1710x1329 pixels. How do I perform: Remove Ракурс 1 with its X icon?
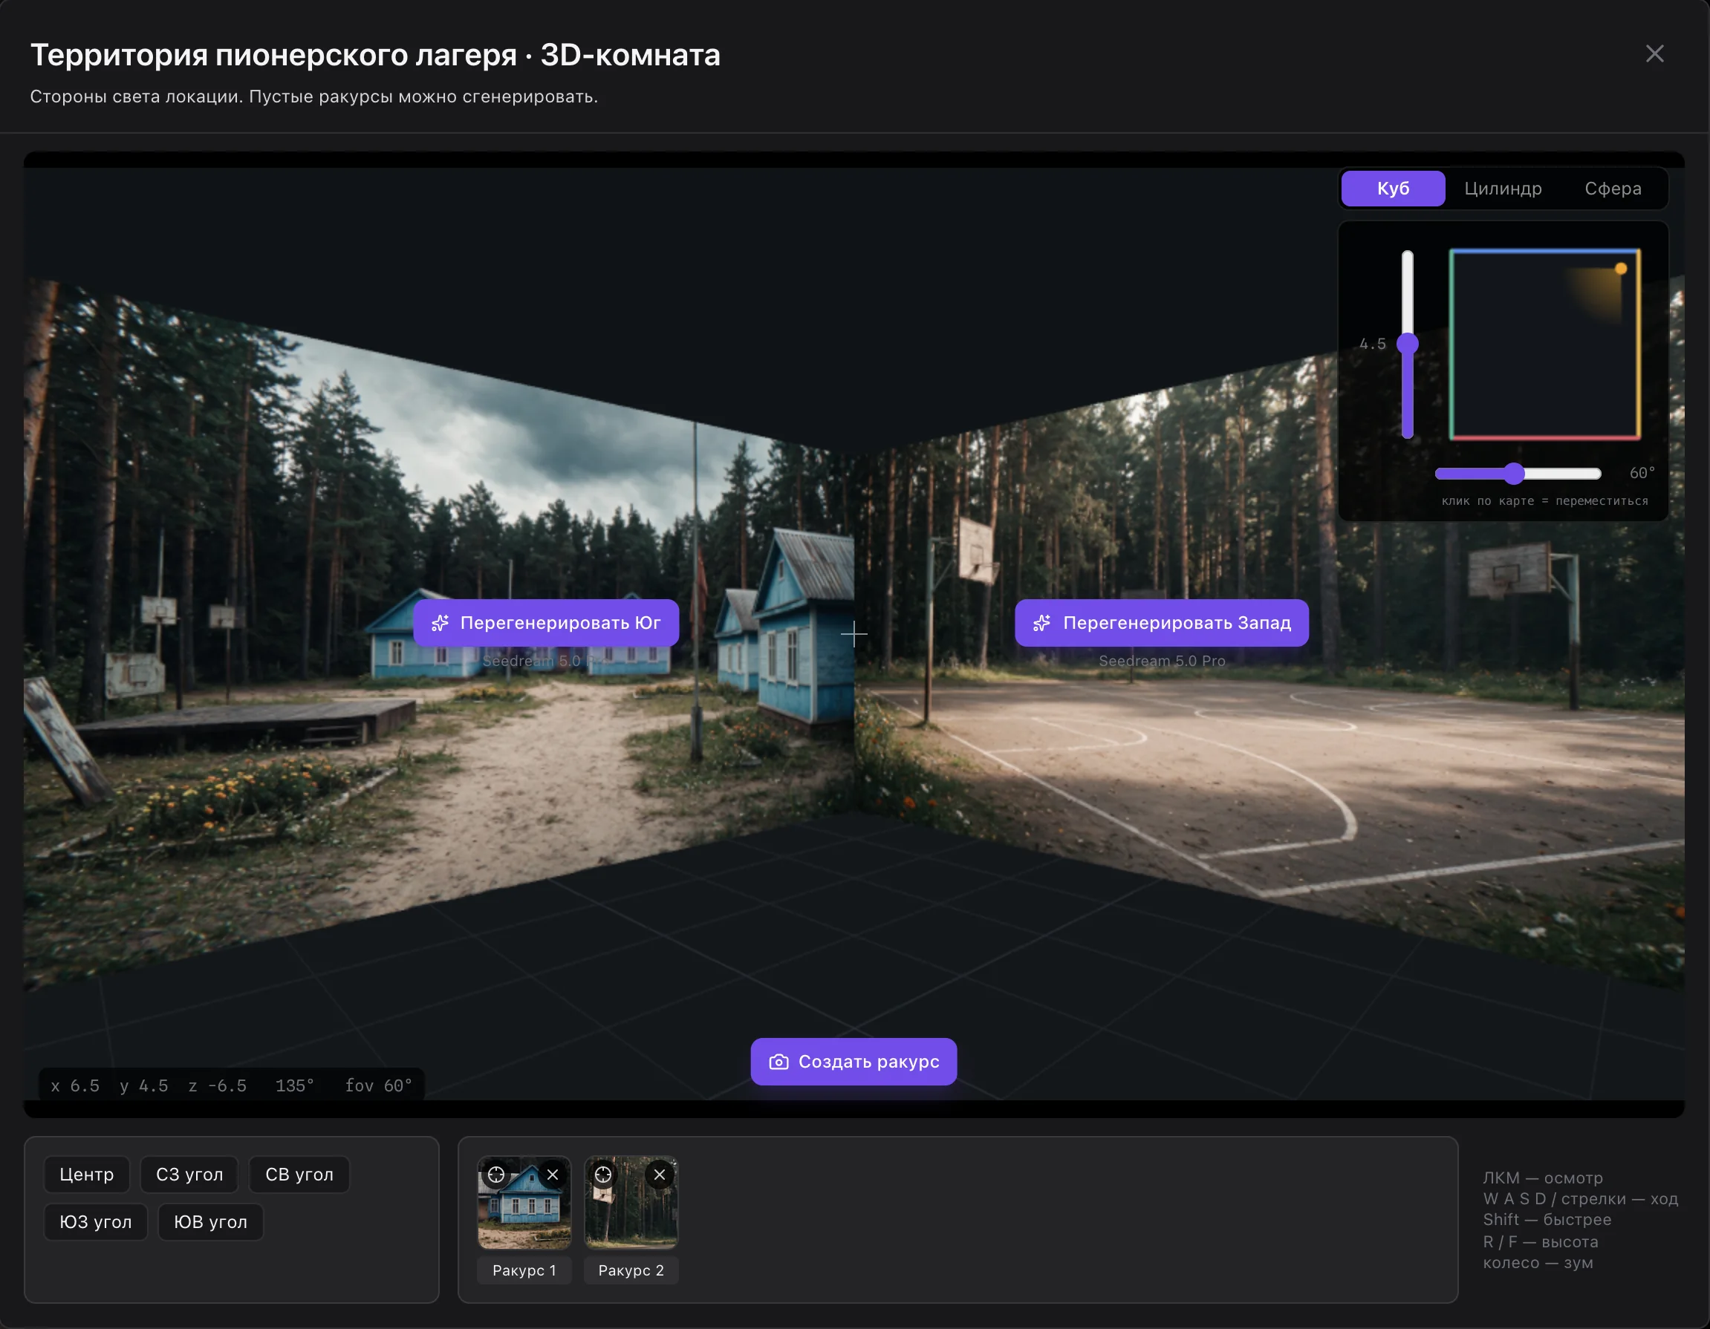tap(553, 1174)
